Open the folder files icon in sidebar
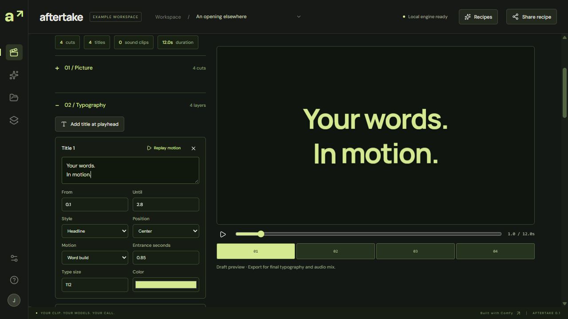 (x=14, y=97)
